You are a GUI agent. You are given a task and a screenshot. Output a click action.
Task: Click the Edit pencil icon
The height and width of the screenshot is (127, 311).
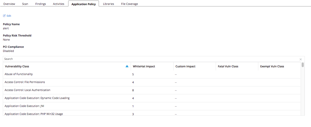(x=4, y=16)
